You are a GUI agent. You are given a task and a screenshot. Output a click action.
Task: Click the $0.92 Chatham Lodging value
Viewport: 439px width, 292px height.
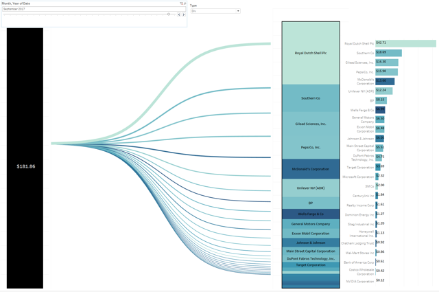(x=380, y=243)
